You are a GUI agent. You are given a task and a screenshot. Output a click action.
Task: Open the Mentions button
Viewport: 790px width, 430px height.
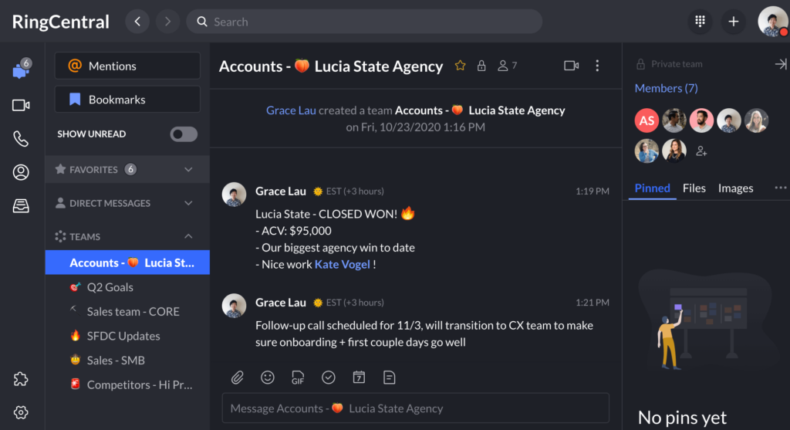point(127,66)
